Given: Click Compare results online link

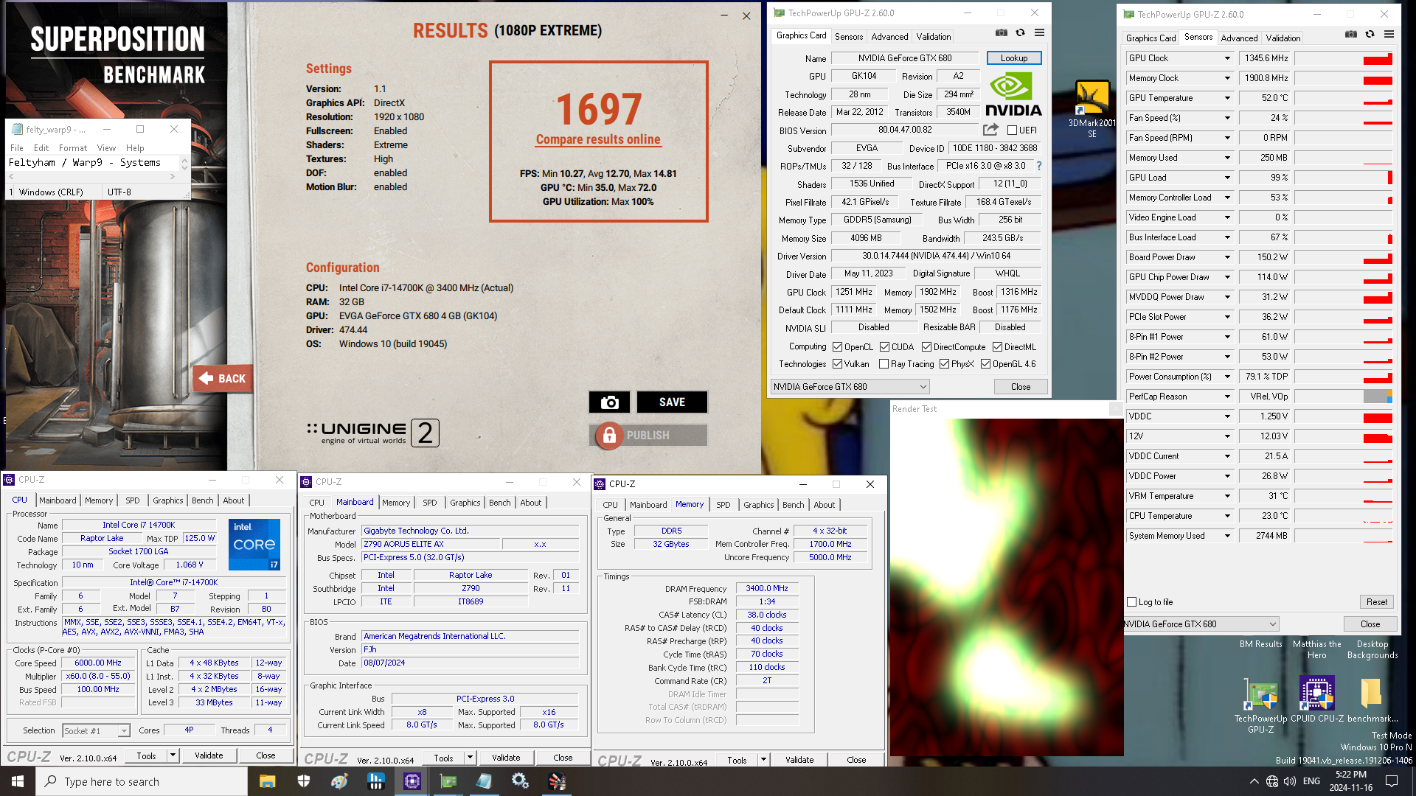Looking at the screenshot, I should tap(598, 140).
